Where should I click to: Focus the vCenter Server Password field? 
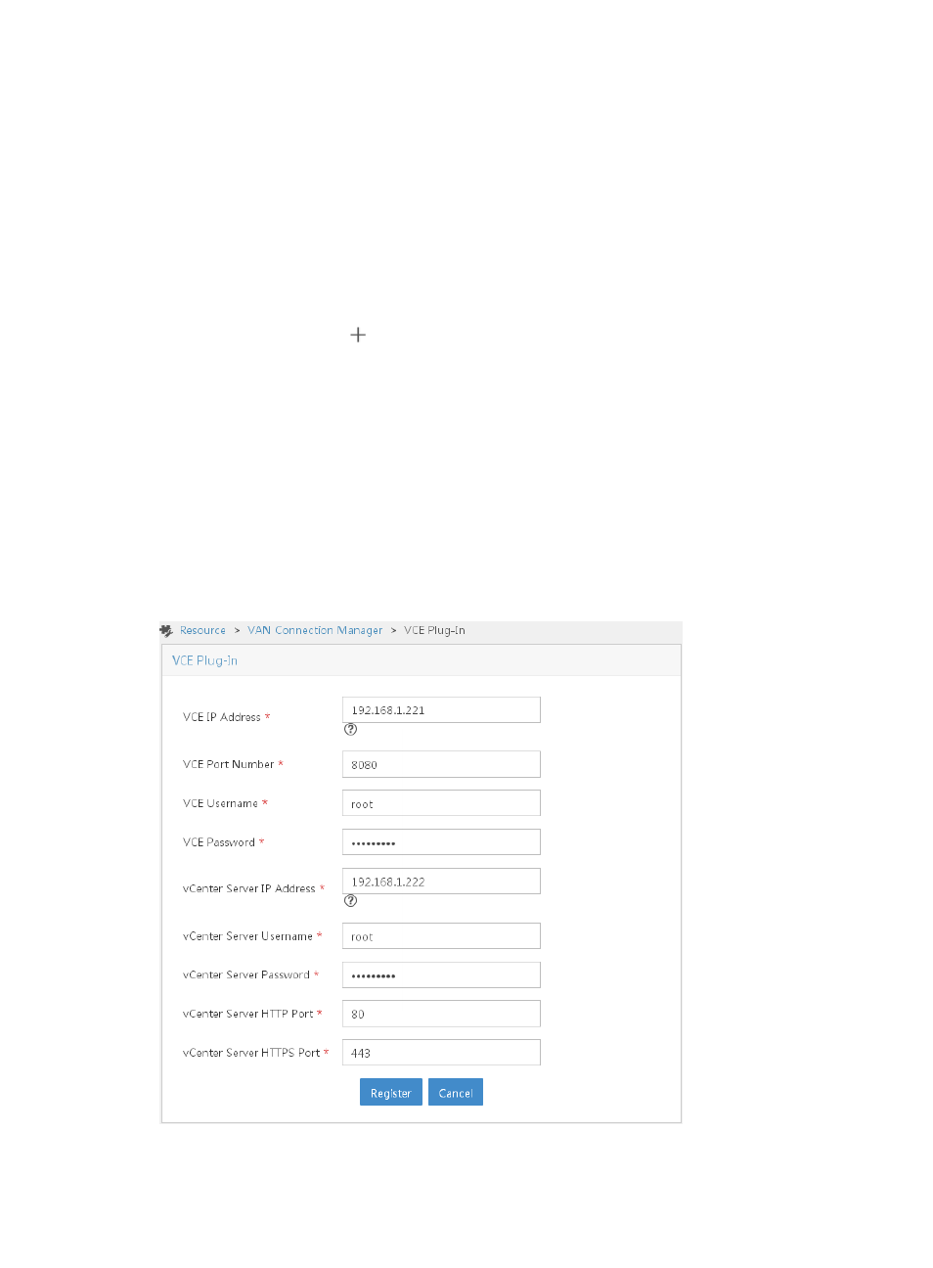tap(441, 975)
